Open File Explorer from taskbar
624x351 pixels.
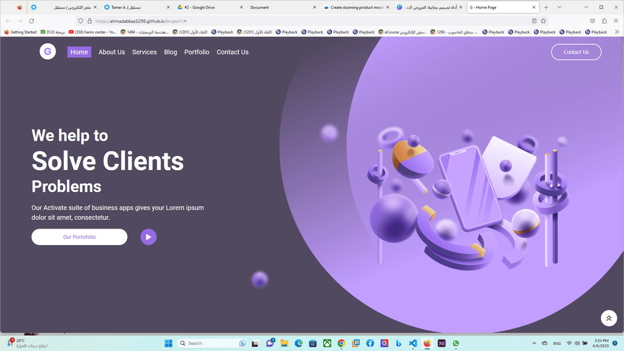(284, 343)
